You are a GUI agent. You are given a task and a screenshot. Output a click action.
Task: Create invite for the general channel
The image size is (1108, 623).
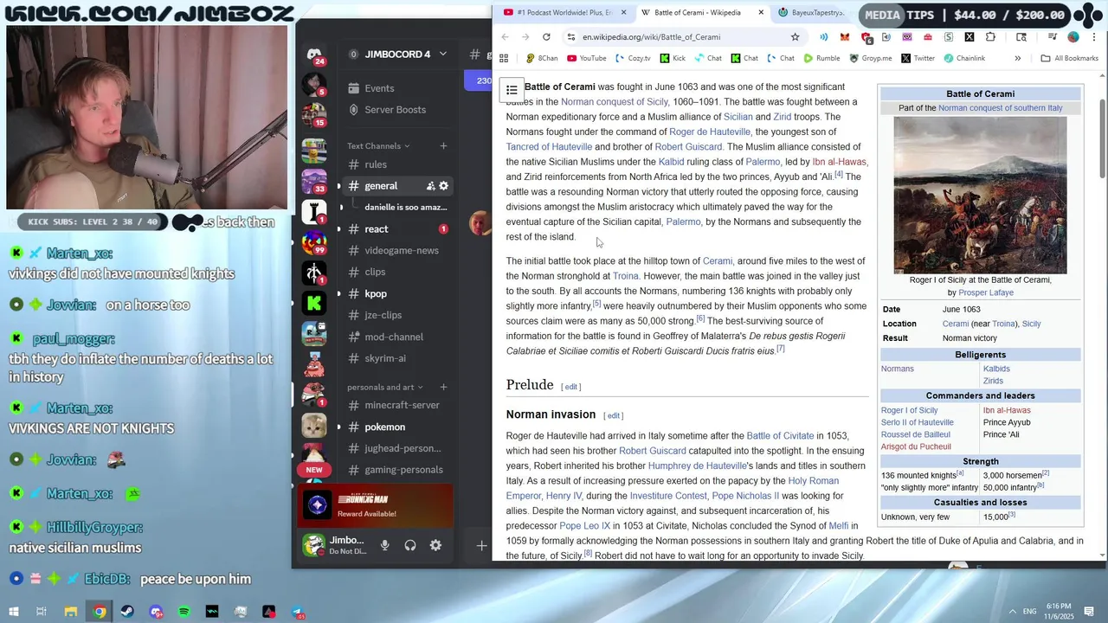[x=430, y=186]
